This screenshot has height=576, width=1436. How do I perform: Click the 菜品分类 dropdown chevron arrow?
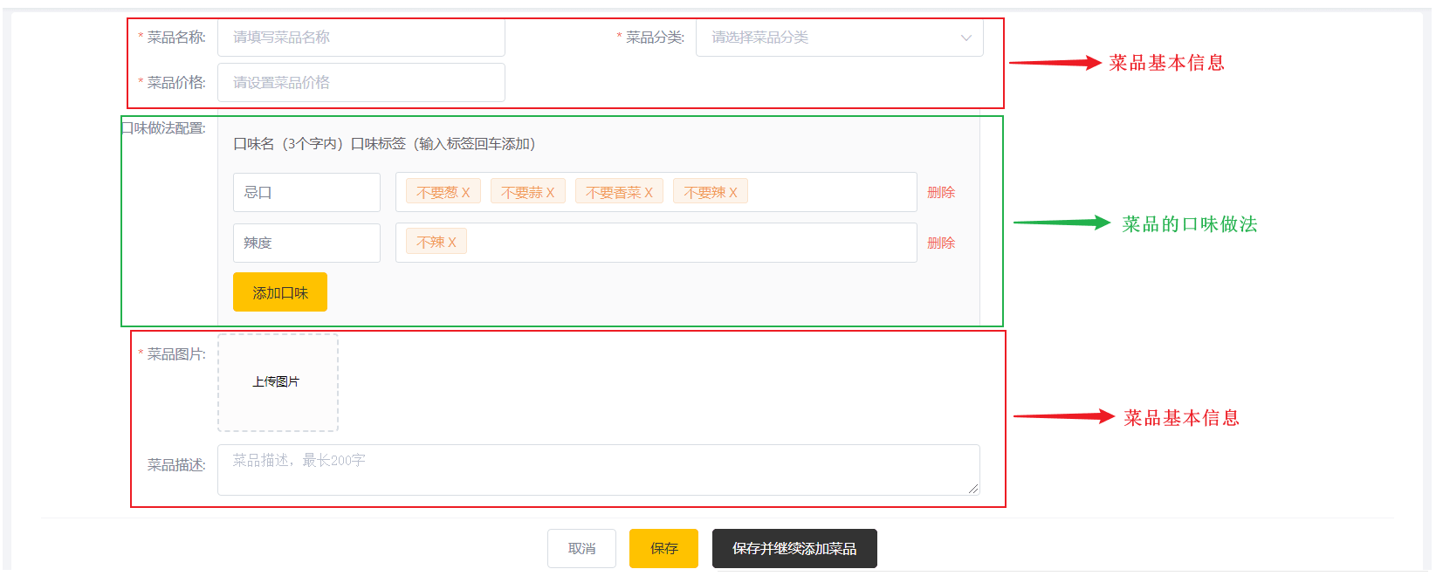(x=965, y=38)
